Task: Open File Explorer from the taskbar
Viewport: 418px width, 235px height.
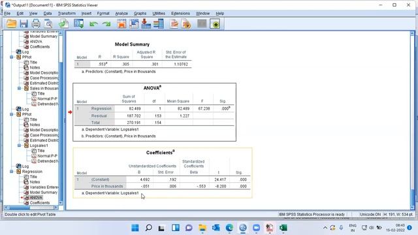Action: pos(202,228)
